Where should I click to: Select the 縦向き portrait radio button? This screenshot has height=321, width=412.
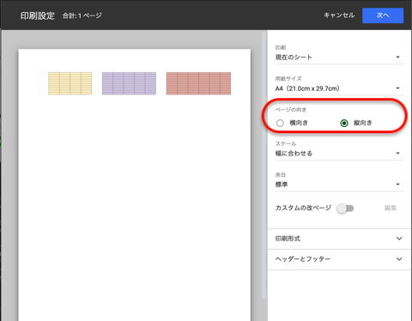tap(344, 123)
